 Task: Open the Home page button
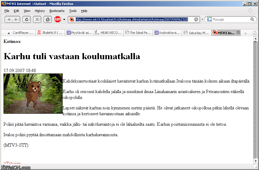point(48,20)
